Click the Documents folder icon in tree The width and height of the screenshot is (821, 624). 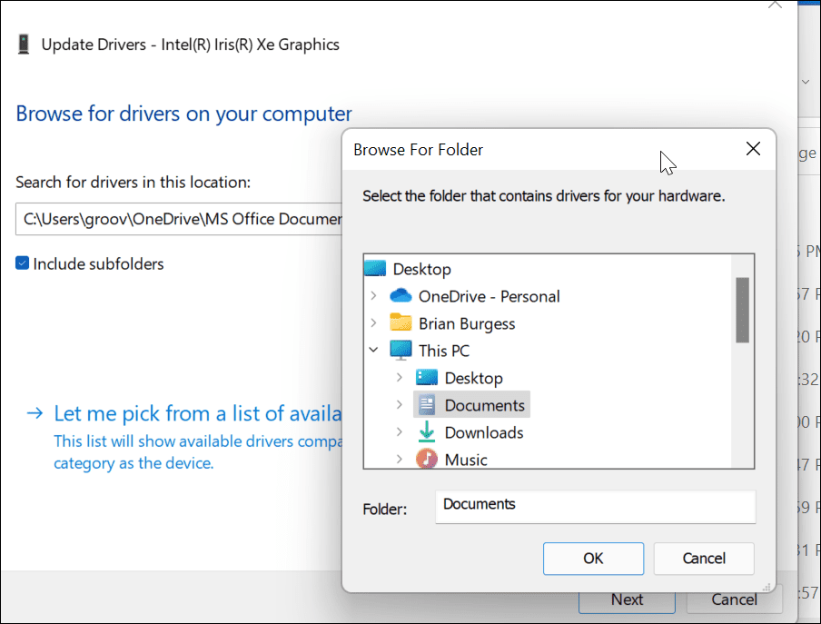[426, 405]
